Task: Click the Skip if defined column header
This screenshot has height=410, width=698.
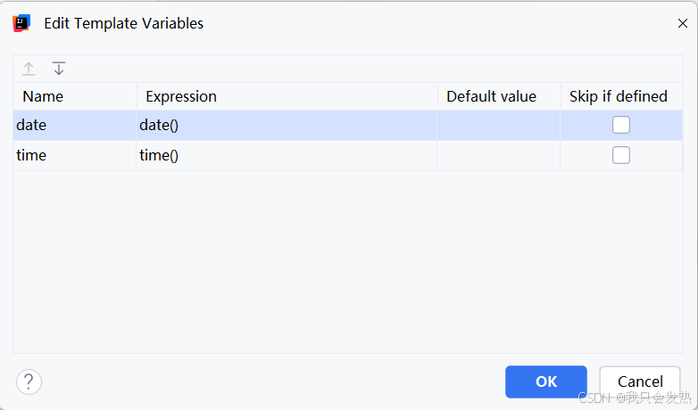Action: (x=619, y=96)
